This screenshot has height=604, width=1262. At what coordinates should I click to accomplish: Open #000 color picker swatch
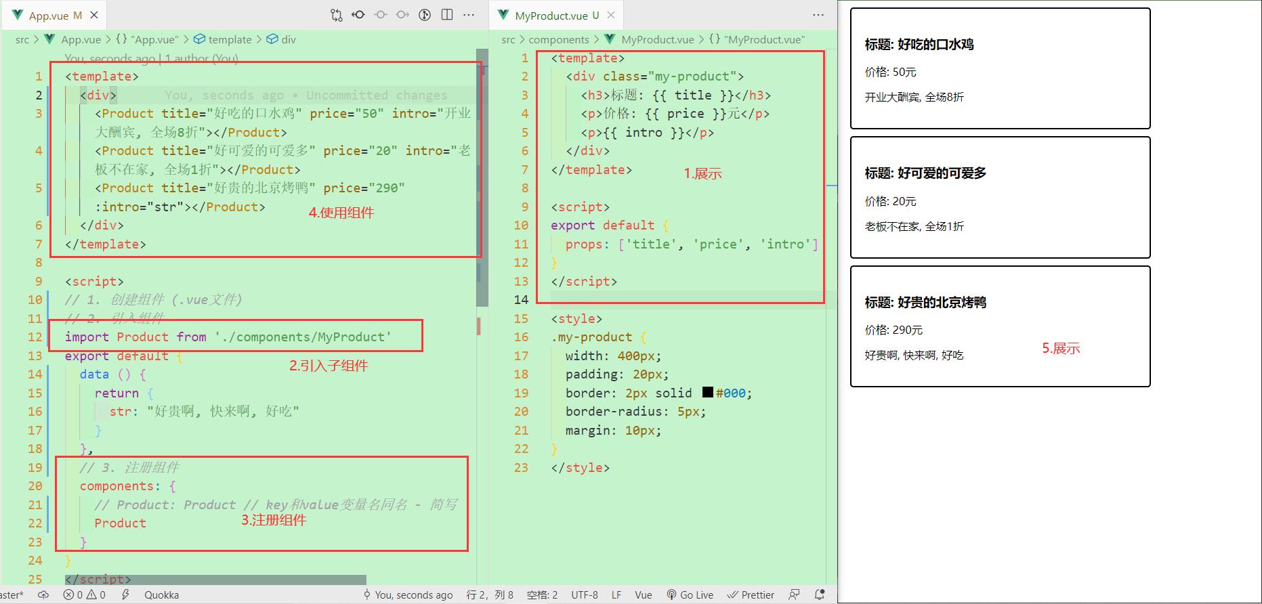coord(708,393)
